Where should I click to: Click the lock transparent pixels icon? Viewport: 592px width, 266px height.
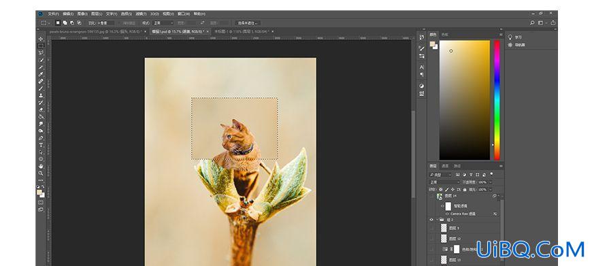[x=441, y=189]
